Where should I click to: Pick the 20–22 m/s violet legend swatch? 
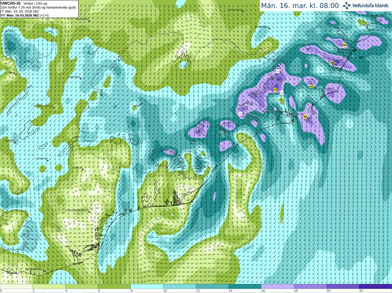coord(343,287)
